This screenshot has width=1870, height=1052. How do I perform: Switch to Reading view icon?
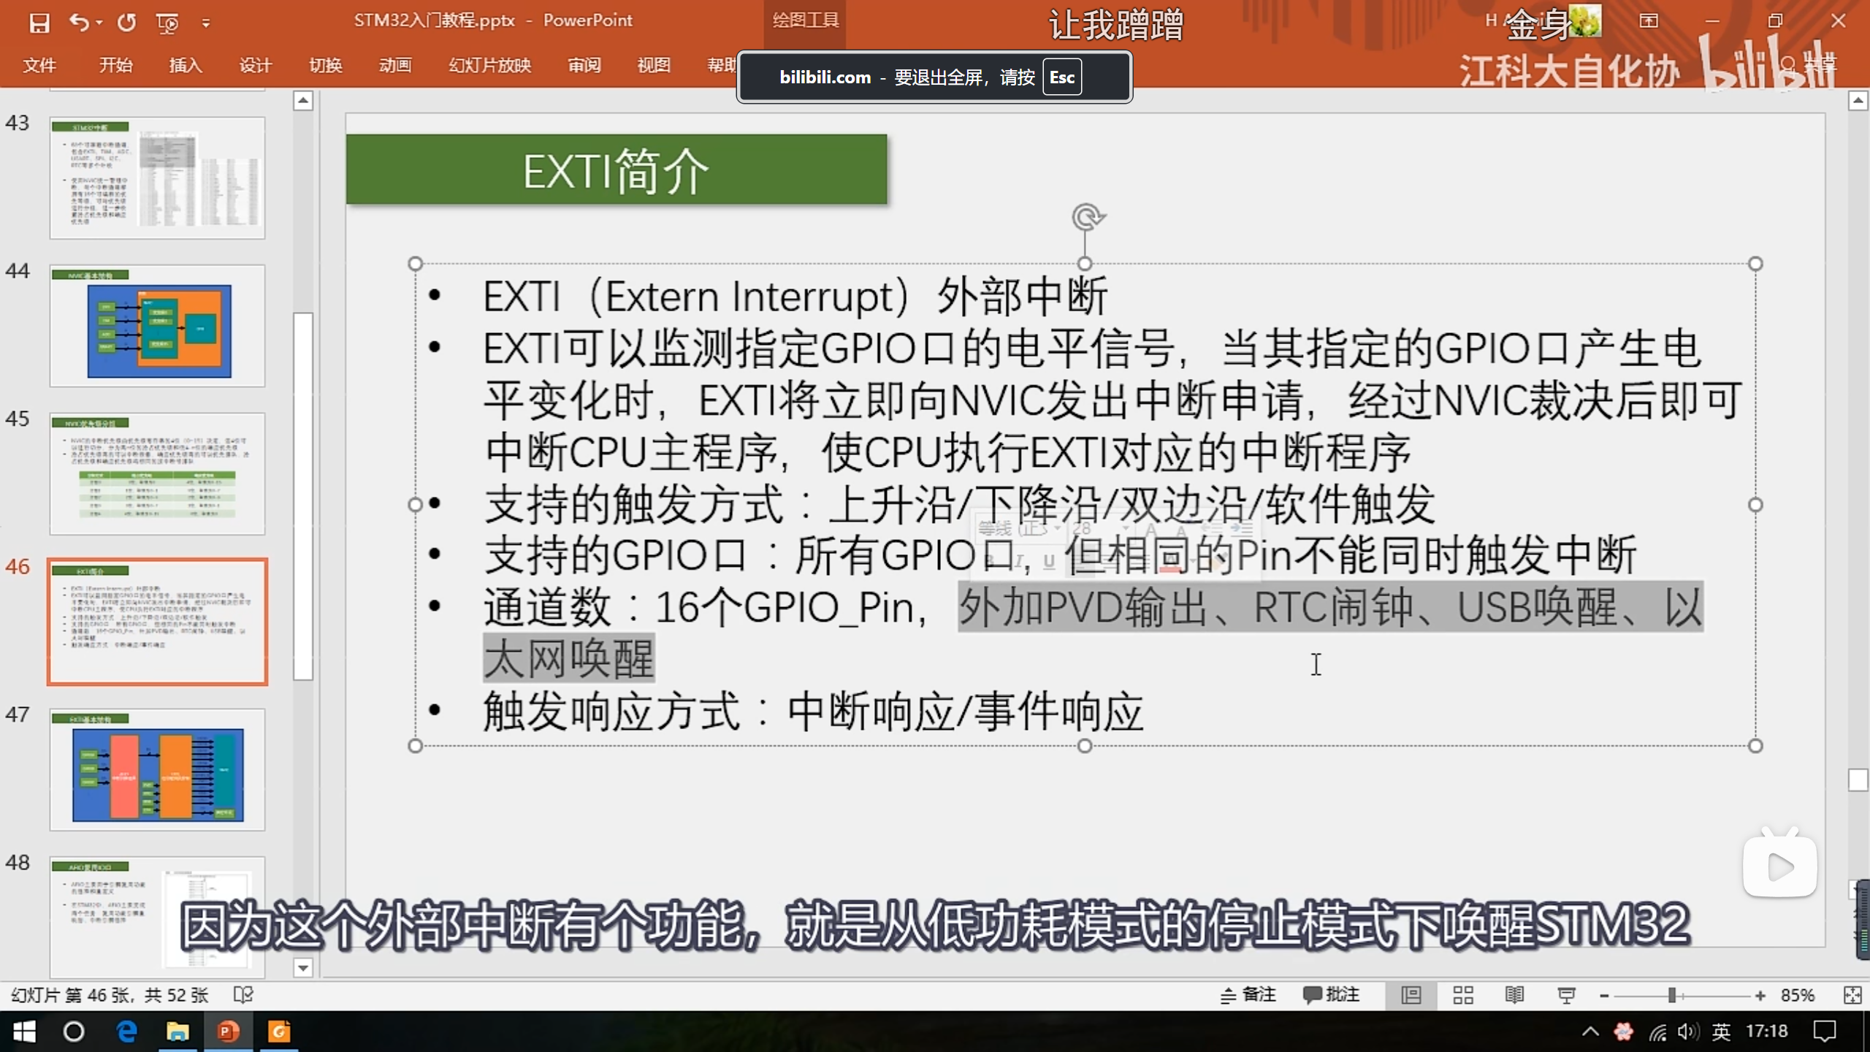pyautogui.click(x=1514, y=995)
